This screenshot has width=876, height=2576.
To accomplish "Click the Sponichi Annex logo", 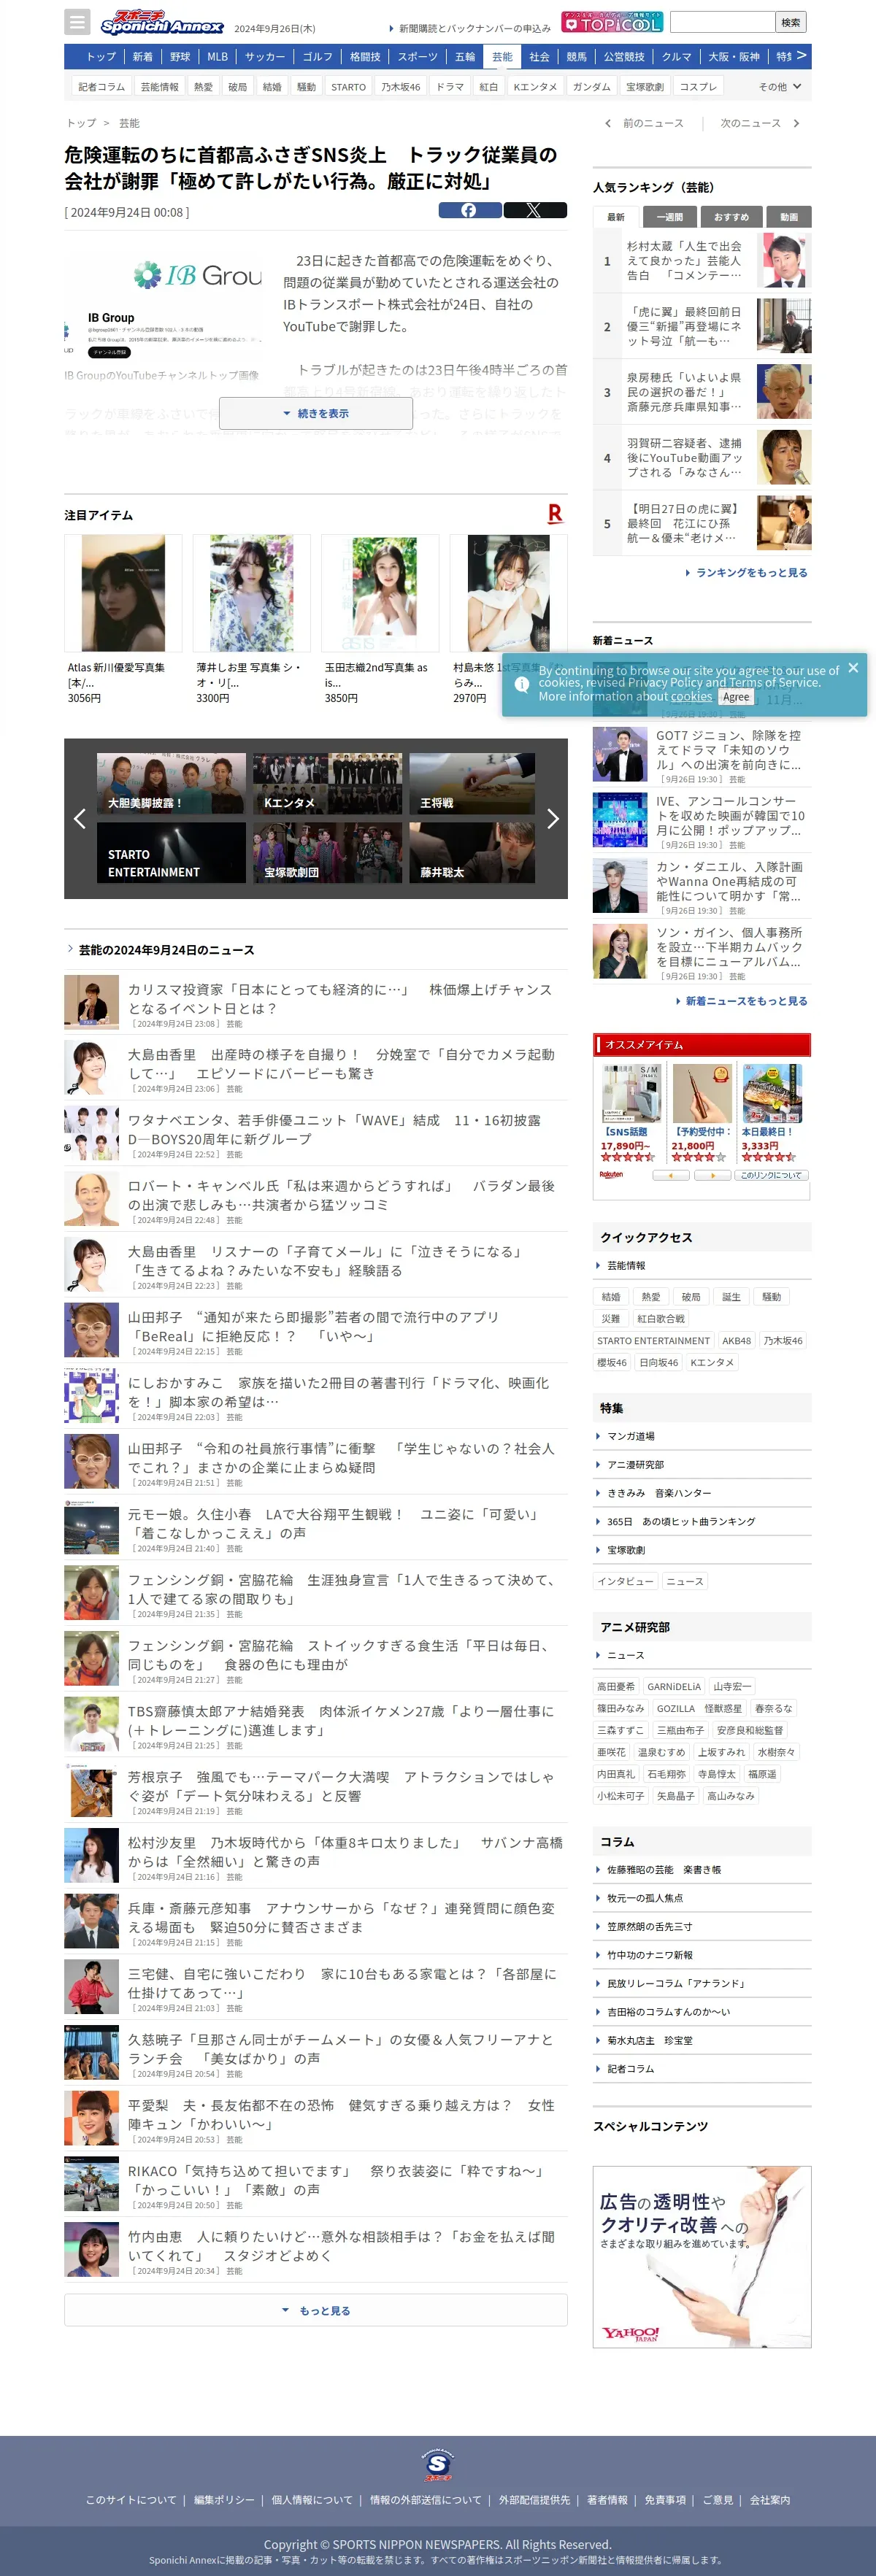I will [x=162, y=23].
